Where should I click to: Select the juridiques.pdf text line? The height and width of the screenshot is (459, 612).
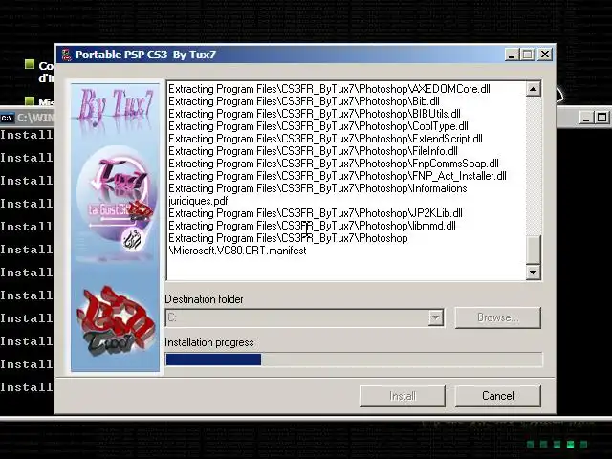[x=198, y=201]
